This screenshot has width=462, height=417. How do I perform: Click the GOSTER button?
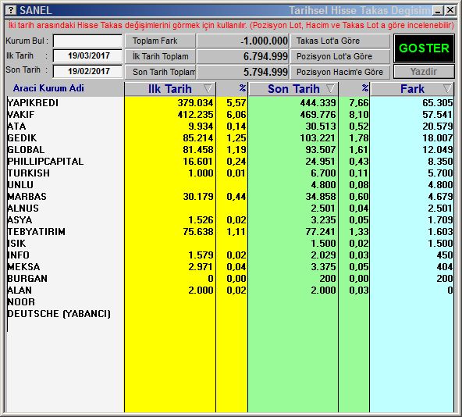coord(424,48)
